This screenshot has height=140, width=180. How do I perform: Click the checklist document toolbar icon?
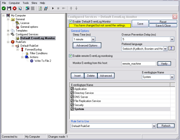(46, 8)
